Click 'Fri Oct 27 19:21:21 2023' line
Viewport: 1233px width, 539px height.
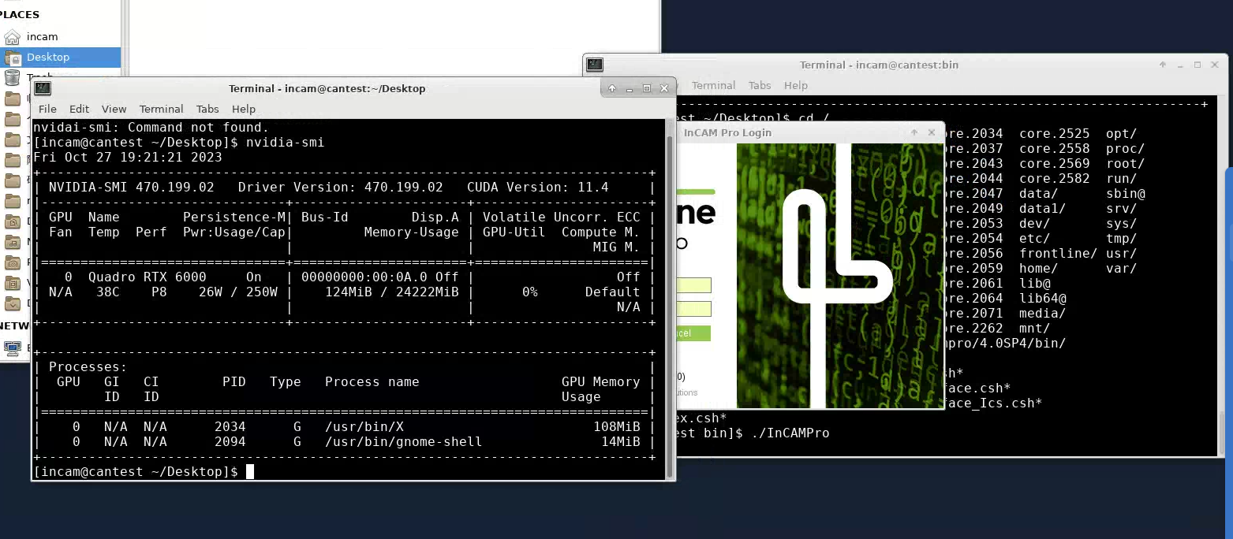point(128,157)
